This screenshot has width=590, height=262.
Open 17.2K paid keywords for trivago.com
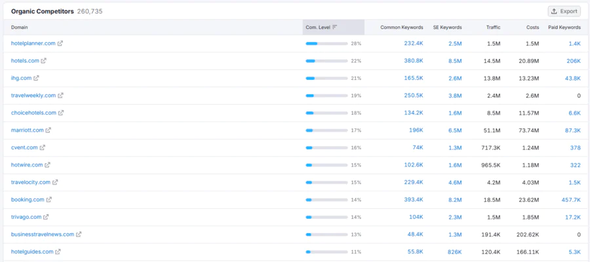(573, 217)
